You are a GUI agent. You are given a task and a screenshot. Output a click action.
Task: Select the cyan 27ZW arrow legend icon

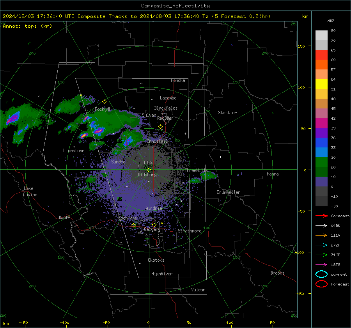(321, 245)
